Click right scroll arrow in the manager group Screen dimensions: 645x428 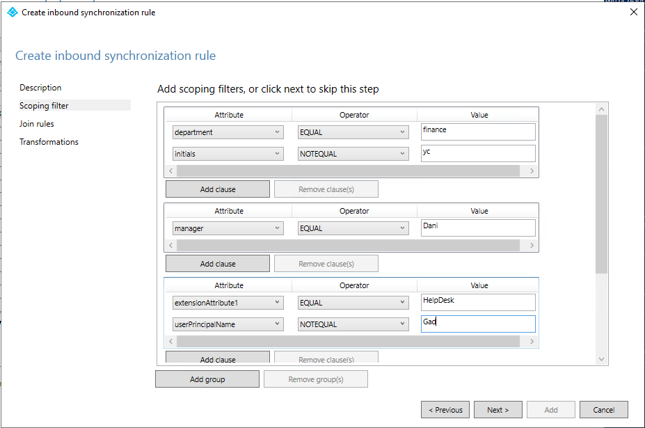[532, 245]
